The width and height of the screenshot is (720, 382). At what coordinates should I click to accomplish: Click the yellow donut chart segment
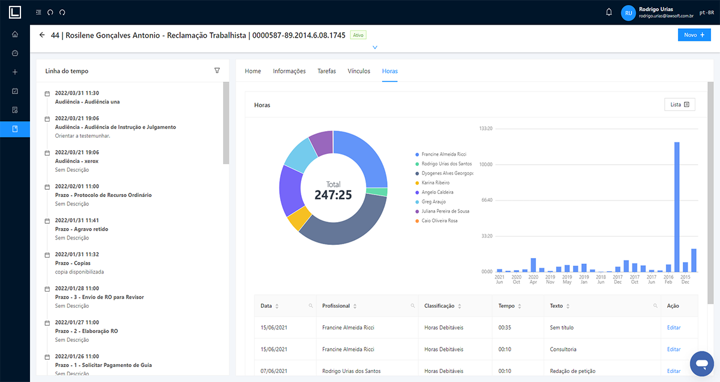299,219
